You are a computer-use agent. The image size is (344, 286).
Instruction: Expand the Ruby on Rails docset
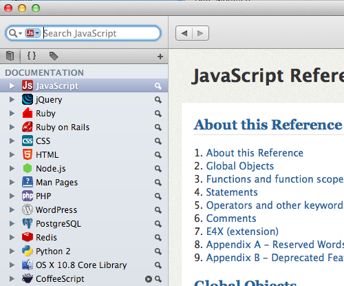point(12,127)
